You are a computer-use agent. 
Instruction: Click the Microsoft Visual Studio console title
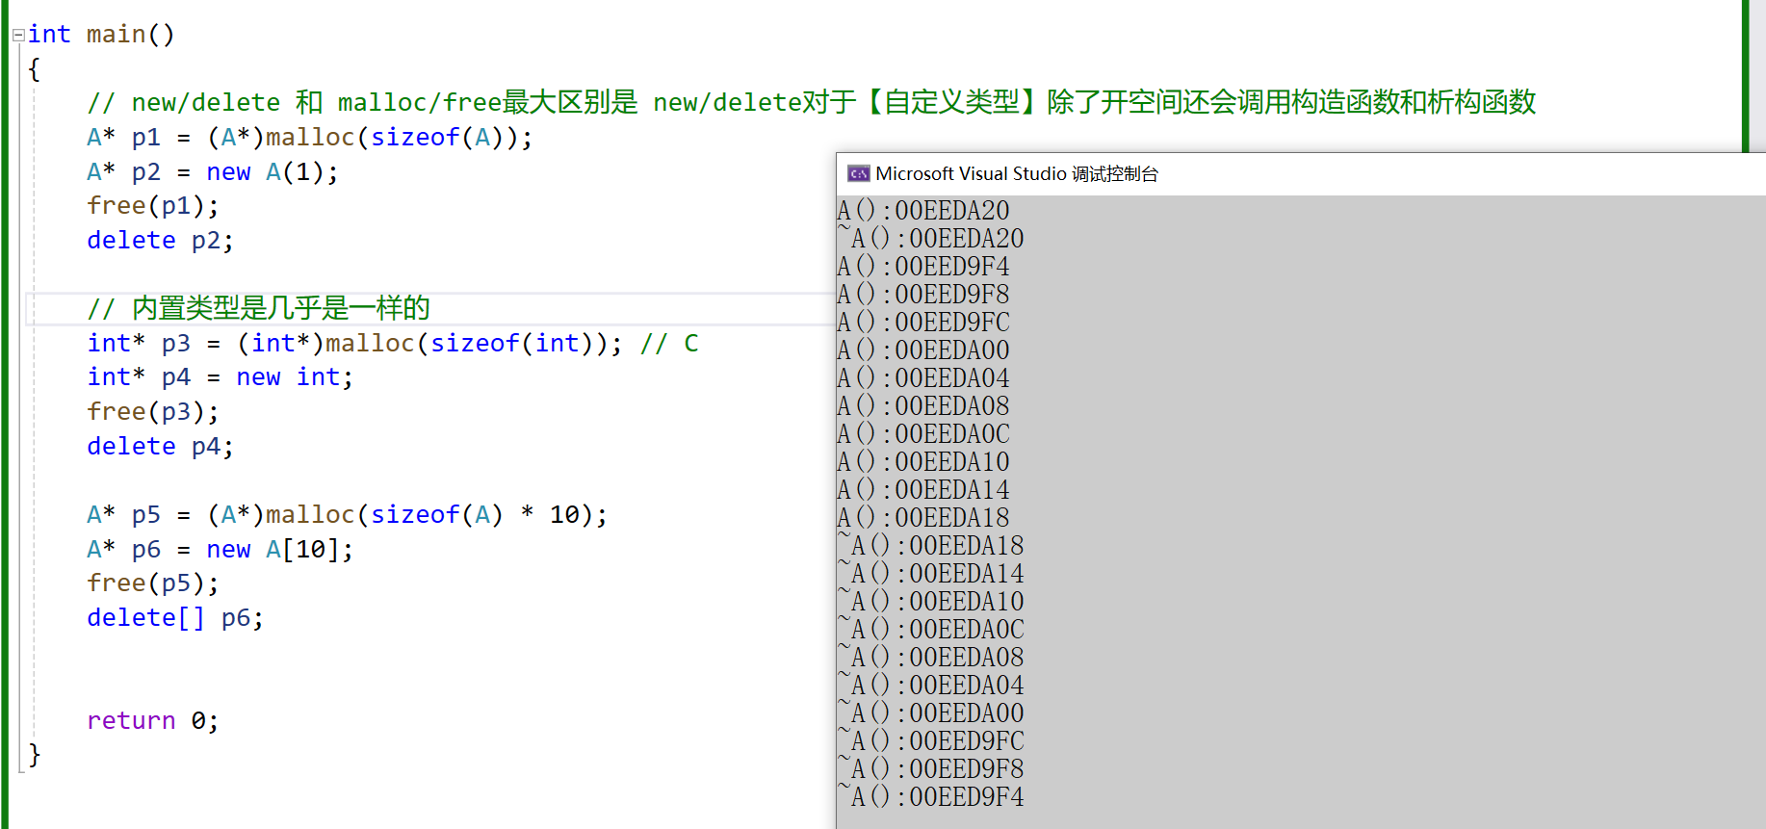click(1017, 173)
